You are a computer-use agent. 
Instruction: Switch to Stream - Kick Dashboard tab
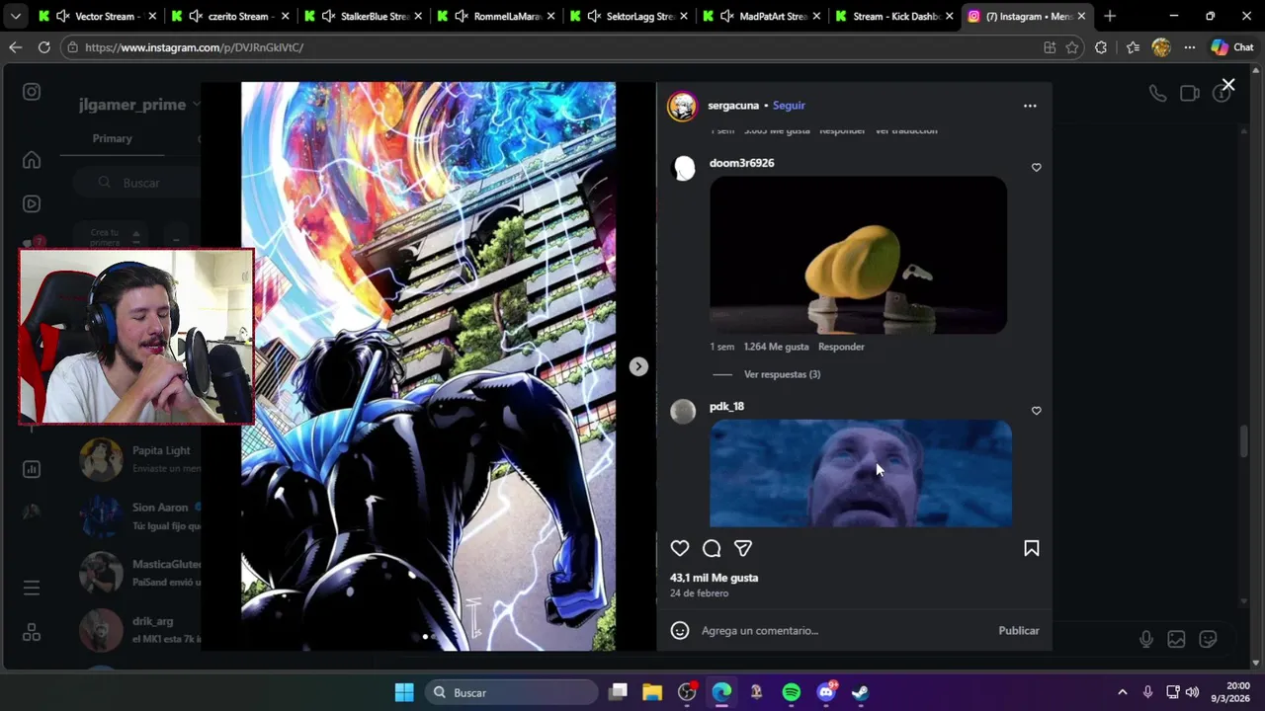point(894,16)
